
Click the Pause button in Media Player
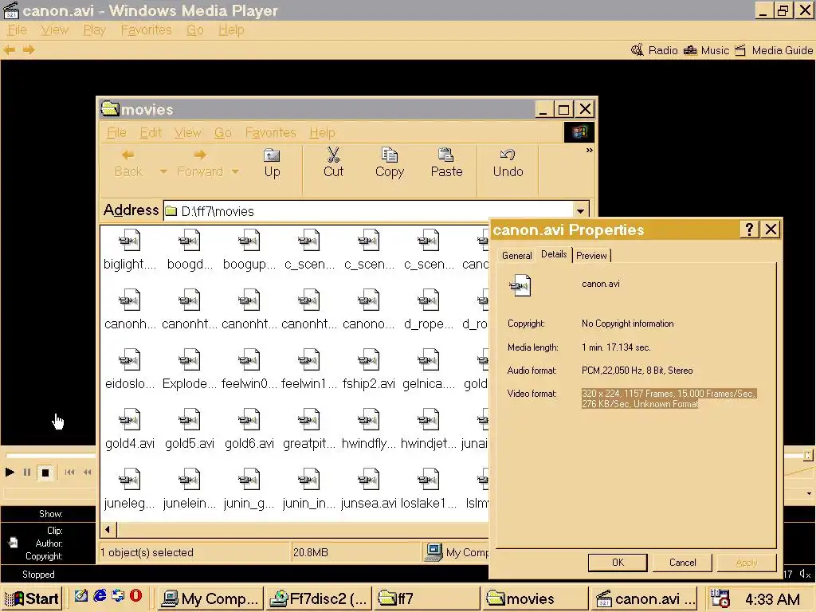pyautogui.click(x=27, y=473)
